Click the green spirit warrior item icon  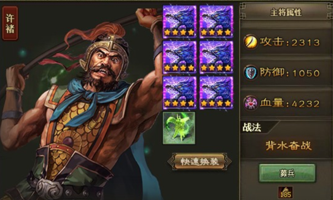pos(179,128)
